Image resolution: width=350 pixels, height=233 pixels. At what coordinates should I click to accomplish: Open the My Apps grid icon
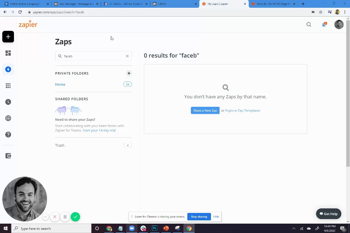pyautogui.click(x=8, y=86)
